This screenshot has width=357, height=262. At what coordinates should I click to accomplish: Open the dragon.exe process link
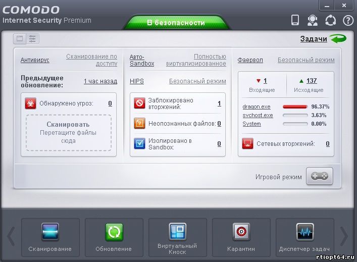[257, 107]
